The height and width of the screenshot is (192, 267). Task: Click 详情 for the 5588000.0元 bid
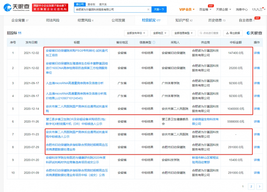257,121
